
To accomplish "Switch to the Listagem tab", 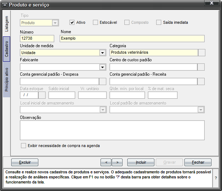I will 7,23.
